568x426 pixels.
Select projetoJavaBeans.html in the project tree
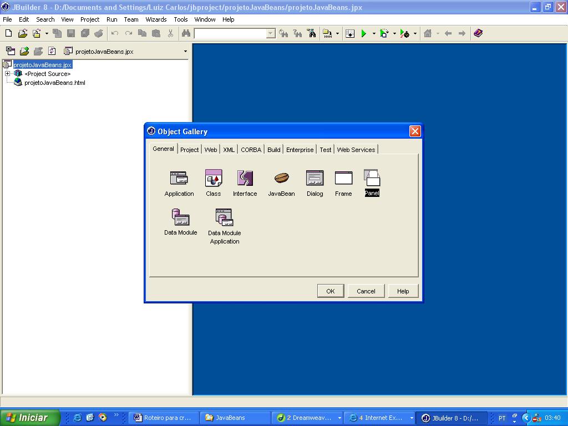tap(54, 83)
